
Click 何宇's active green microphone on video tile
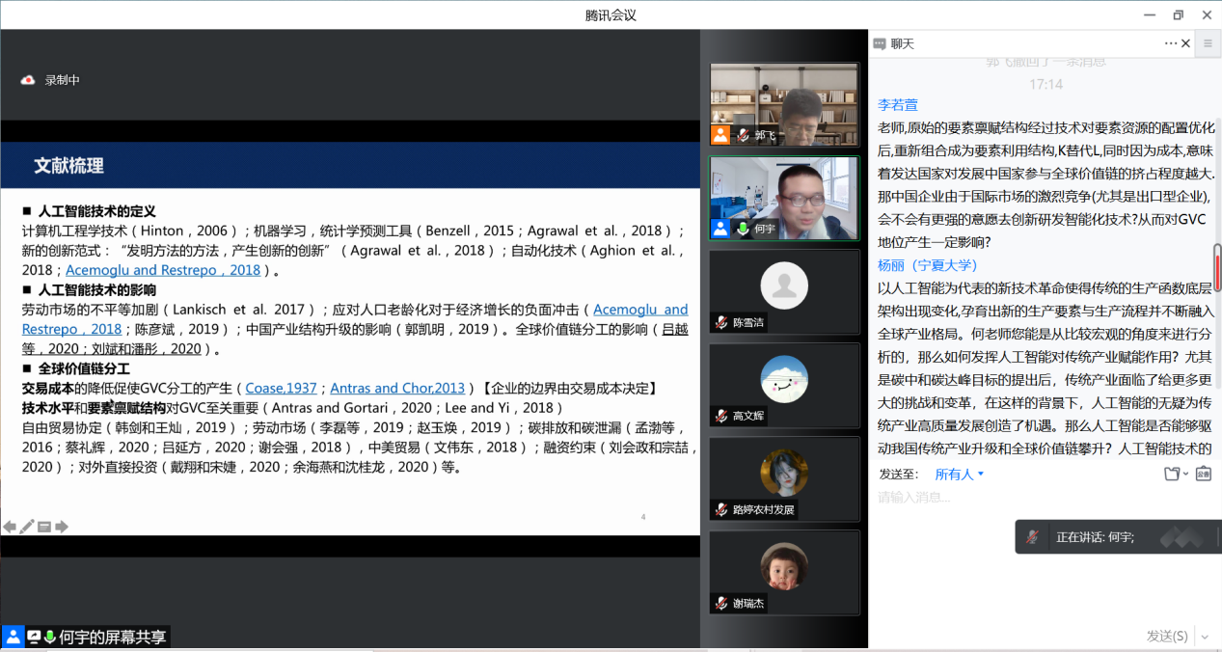(x=742, y=229)
